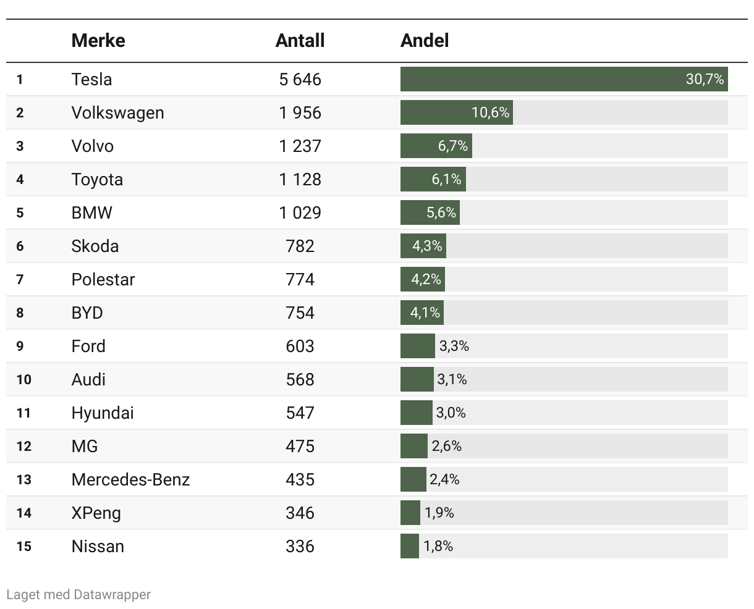Viewport: 754px width, 609px height.
Task: Click Toyota's count value 1 128
Action: [x=300, y=180]
